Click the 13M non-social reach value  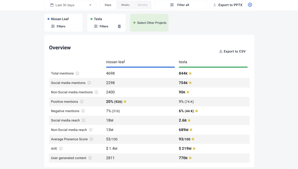click(x=110, y=130)
